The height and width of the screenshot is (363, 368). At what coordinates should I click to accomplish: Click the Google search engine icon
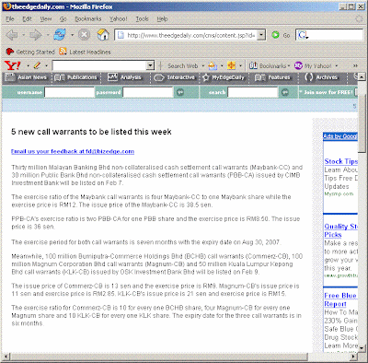303,35
